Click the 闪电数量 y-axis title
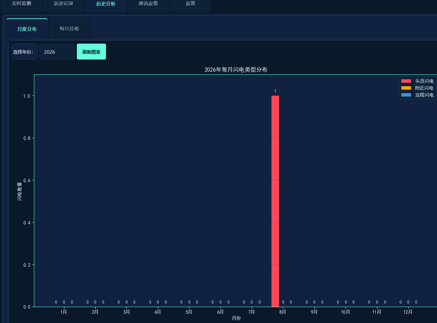The height and width of the screenshot is (323, 437). tap(19, 191)
